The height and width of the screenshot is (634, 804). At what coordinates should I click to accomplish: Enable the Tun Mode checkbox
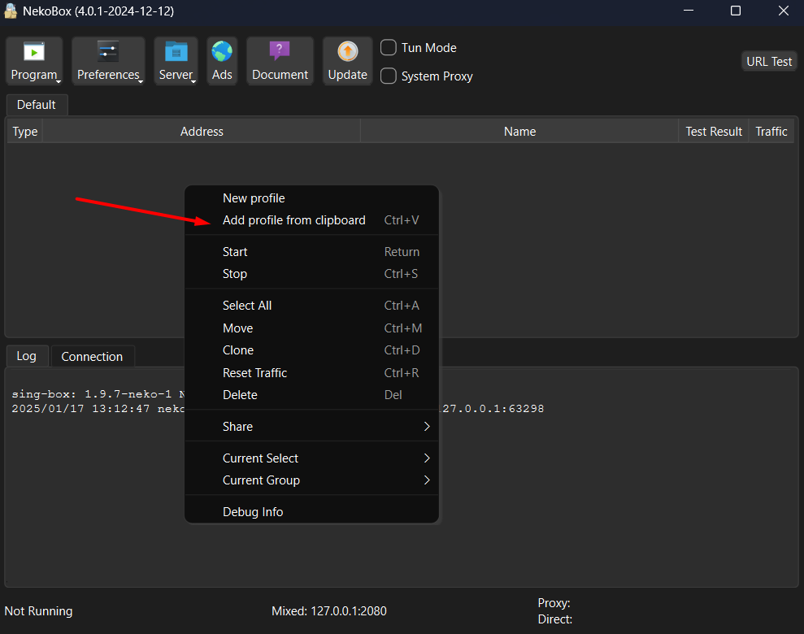click(389, 48)
